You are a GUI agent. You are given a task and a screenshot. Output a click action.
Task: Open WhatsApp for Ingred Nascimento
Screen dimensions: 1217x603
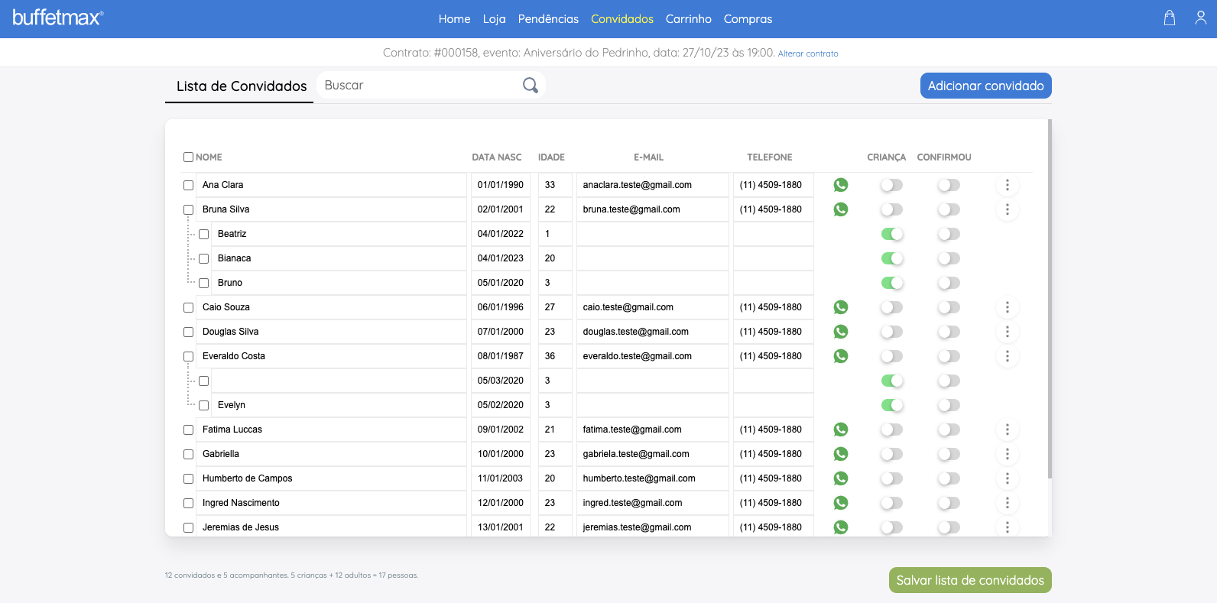click(x=841, y=503)
